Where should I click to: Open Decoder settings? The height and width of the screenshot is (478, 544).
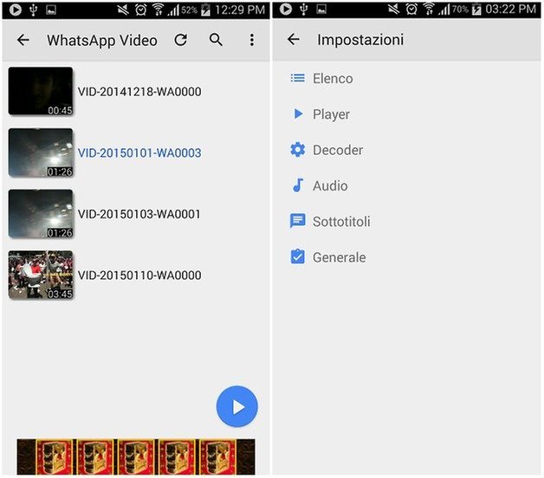click(x=406, y=150)
